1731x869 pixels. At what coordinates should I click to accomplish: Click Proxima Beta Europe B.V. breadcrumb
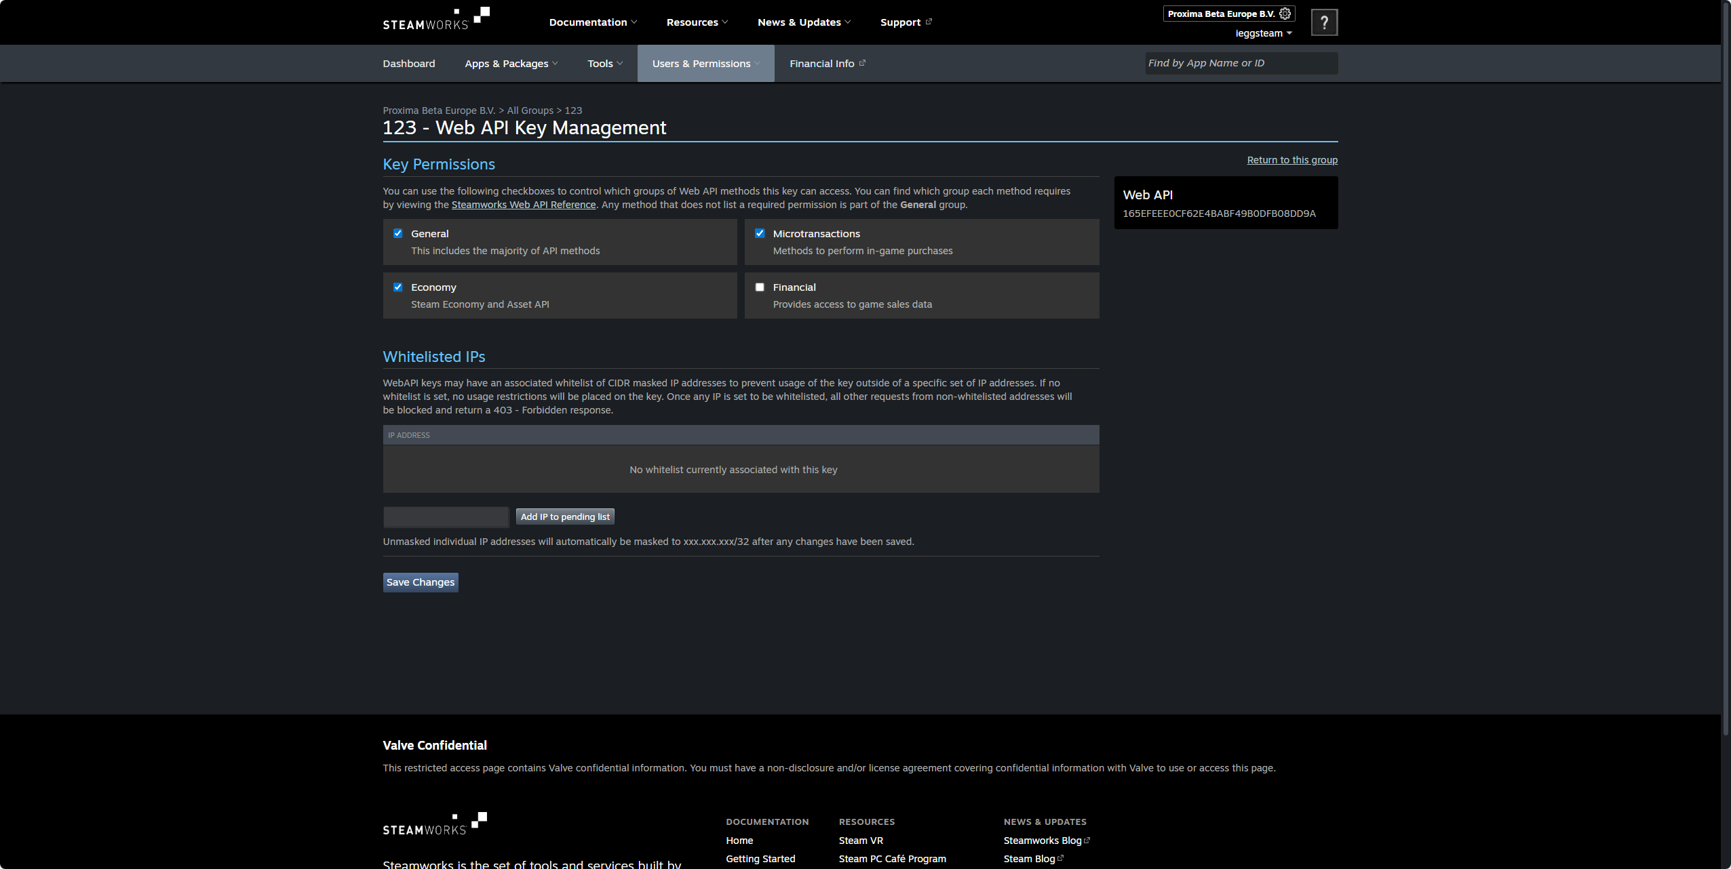point(439,110)
